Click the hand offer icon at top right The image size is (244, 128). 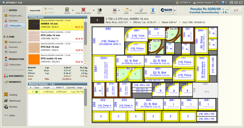[236, 10]
